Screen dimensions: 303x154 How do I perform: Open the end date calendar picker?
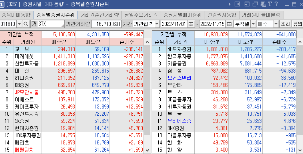(229, 24)
